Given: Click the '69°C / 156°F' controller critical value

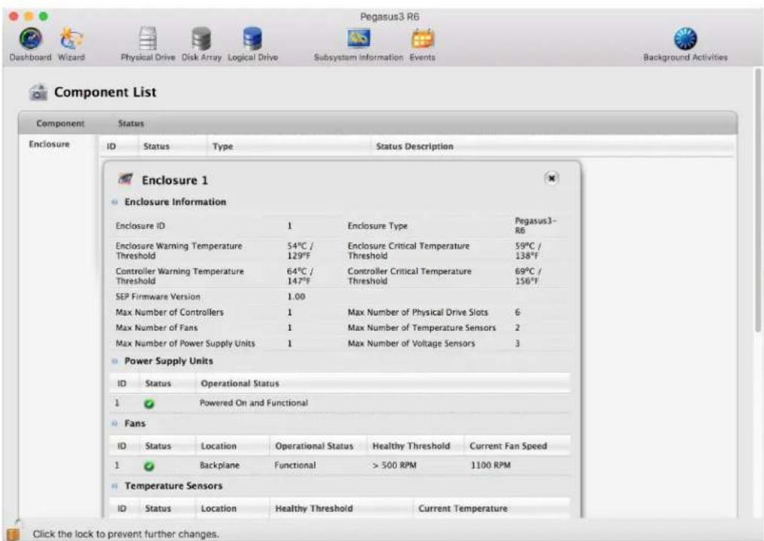Looking at the screenshot, I should click(x=528, y=277).
